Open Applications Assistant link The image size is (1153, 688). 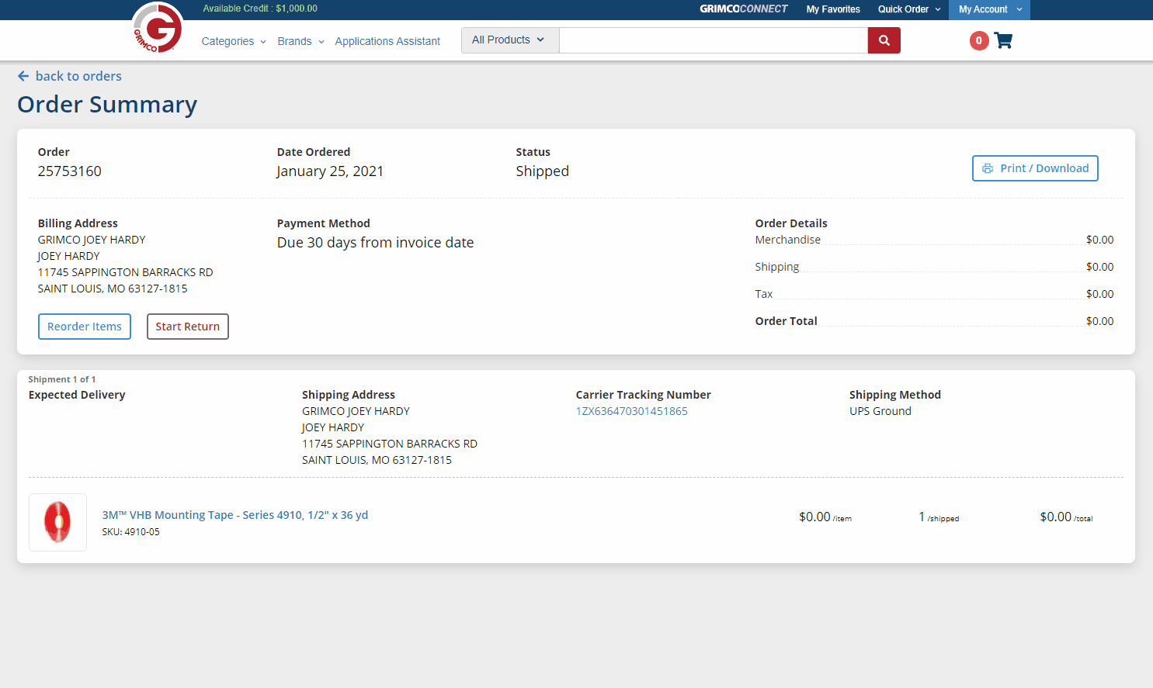(387, 41)
